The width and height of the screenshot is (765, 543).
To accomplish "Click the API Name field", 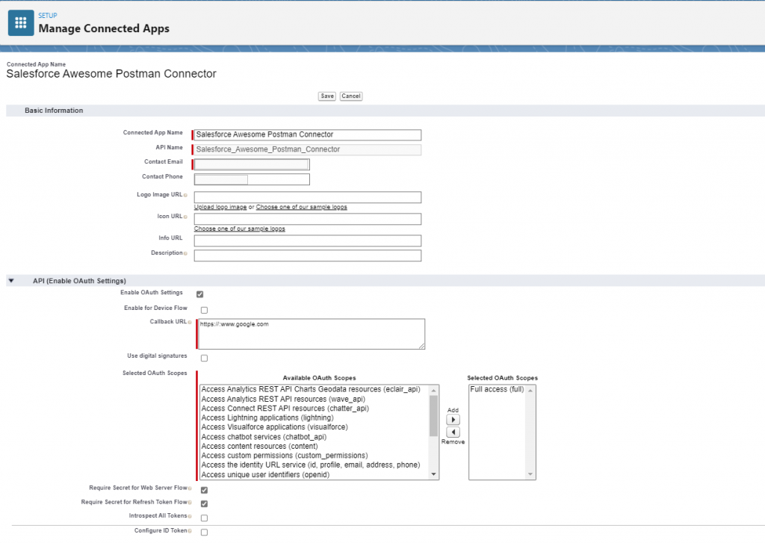I will click(307, 149).
